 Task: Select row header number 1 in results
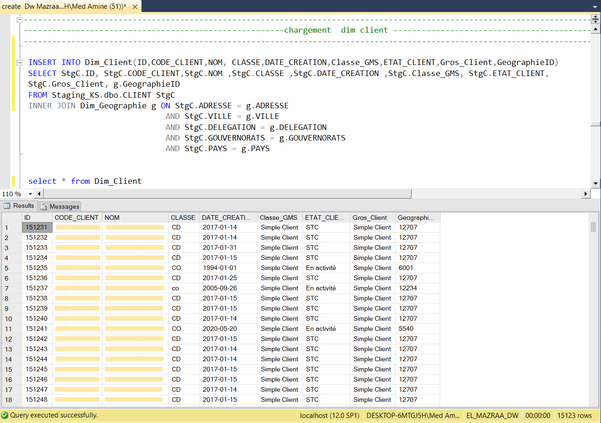click(x=12, y=227)
